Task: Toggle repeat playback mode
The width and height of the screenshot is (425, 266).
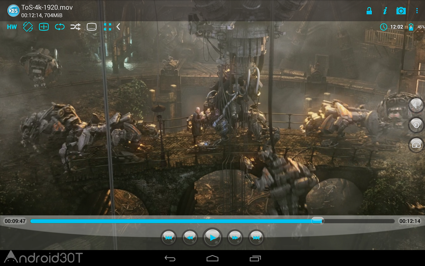Action: 60,27
